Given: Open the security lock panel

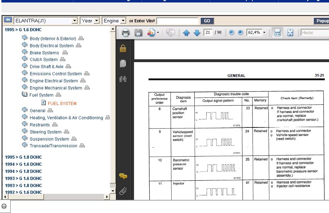Looking at the screenshot, I should [123, 48].
